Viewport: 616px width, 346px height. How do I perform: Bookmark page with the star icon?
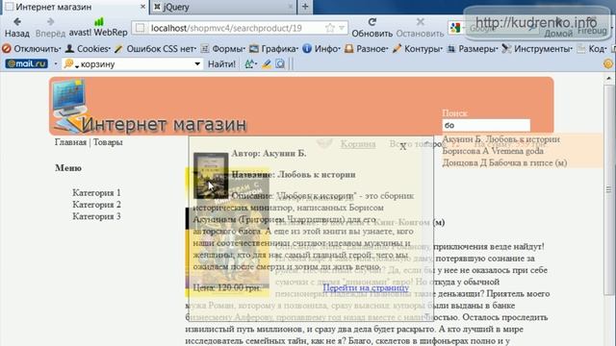330,28
